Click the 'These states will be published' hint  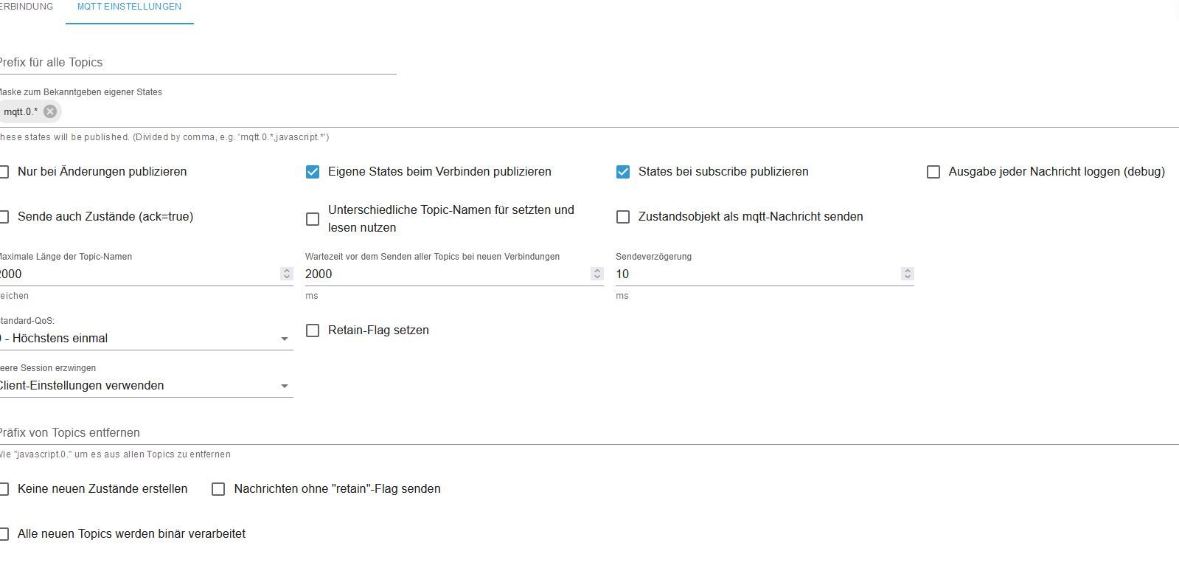click(164, 137)
